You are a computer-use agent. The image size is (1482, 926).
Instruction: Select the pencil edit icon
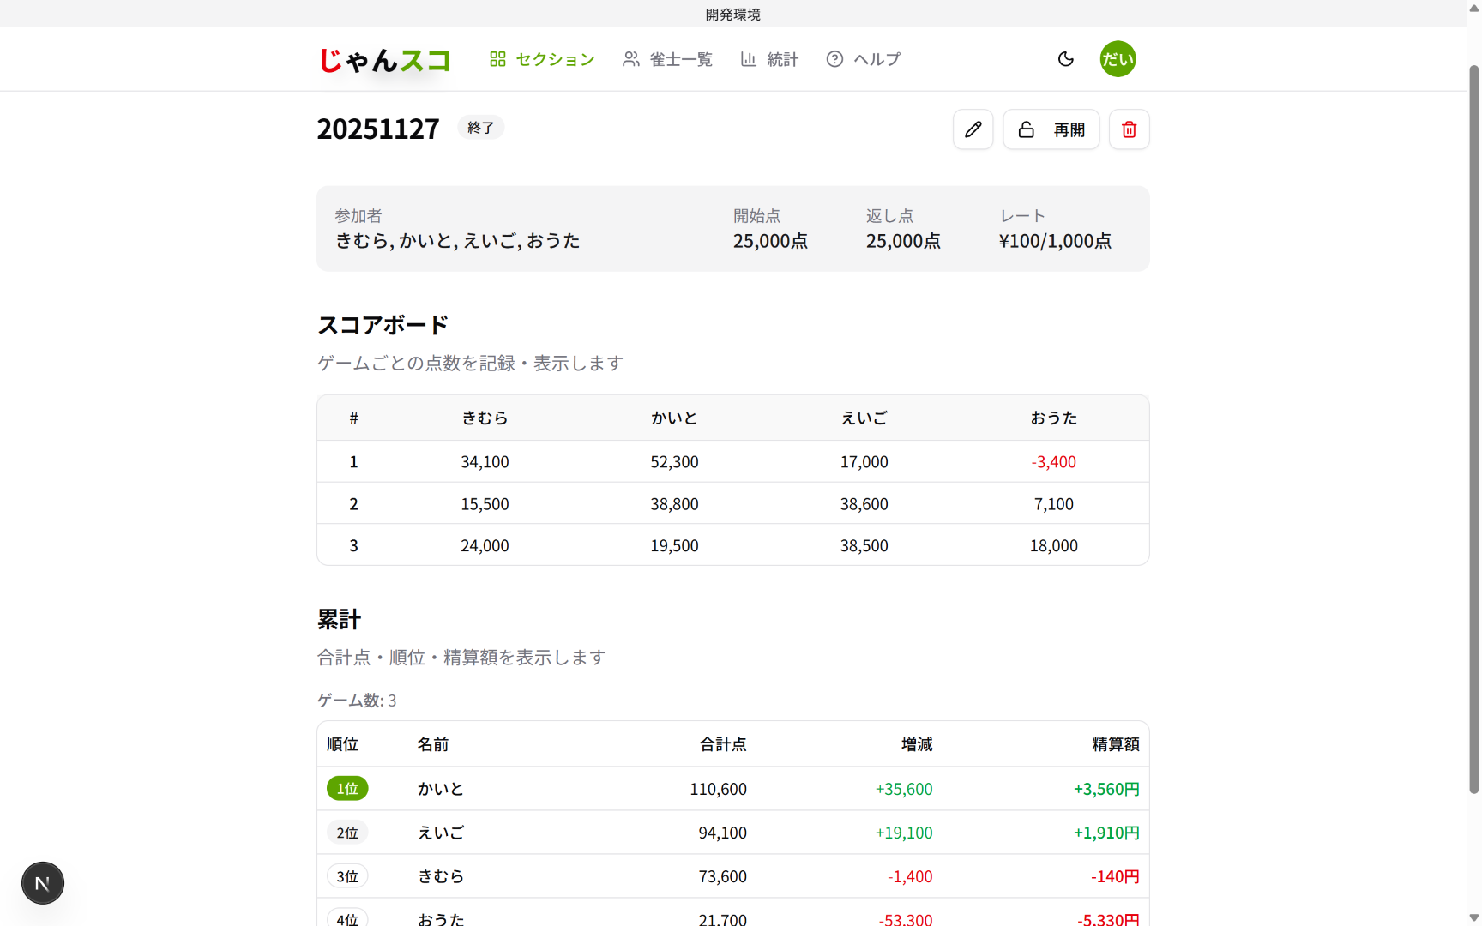[973, 129]
